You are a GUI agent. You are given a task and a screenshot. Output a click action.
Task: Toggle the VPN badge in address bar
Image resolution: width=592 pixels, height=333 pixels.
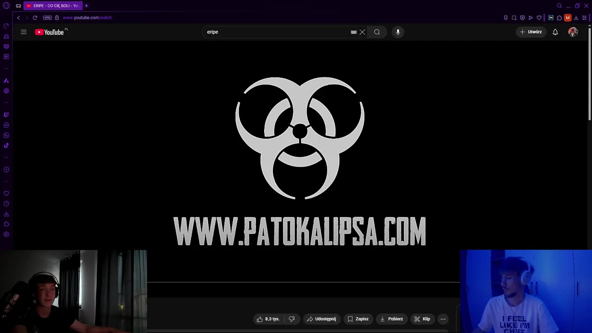click(x=47, y=18)
